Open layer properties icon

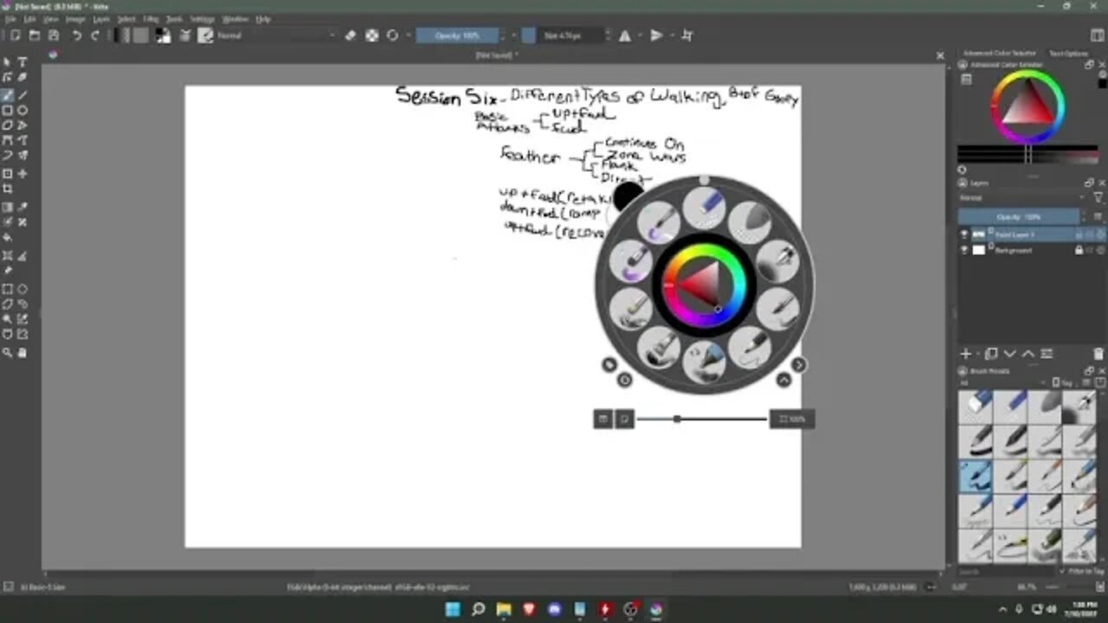(x=1047, y=354)
